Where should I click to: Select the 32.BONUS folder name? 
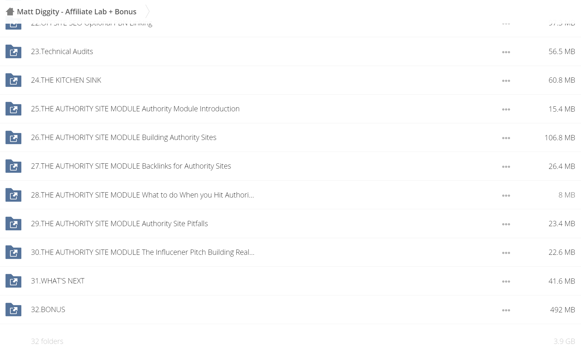[48, 309]
